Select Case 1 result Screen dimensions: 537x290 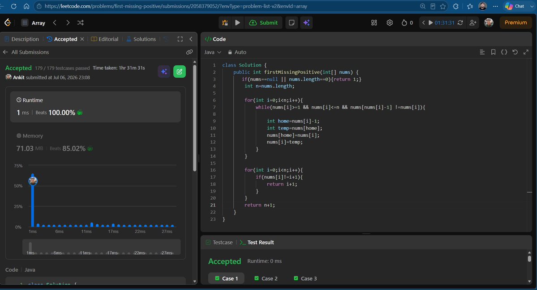coord(226,278)
